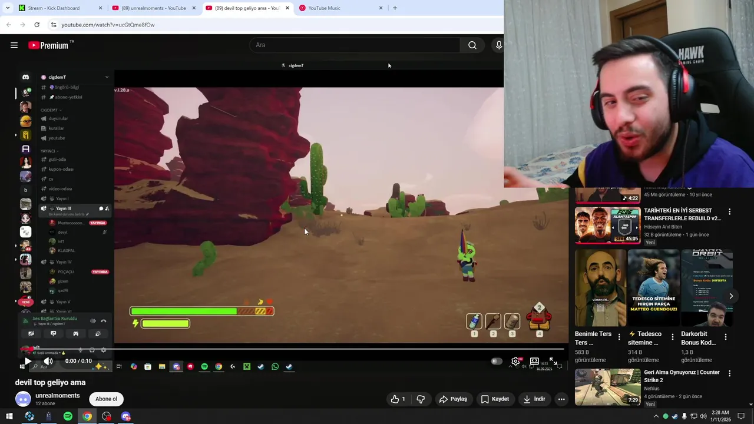Expand hidden system tray icons chevron
Screen dimensions: 754x424
pos(656,416)
